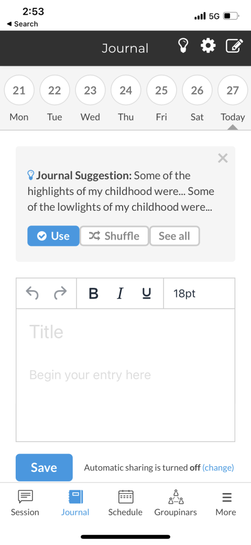This screenshot has height=545, width=251.
Task: Click the undo arrow in editor toolbar
Action: tap(32, 294)
